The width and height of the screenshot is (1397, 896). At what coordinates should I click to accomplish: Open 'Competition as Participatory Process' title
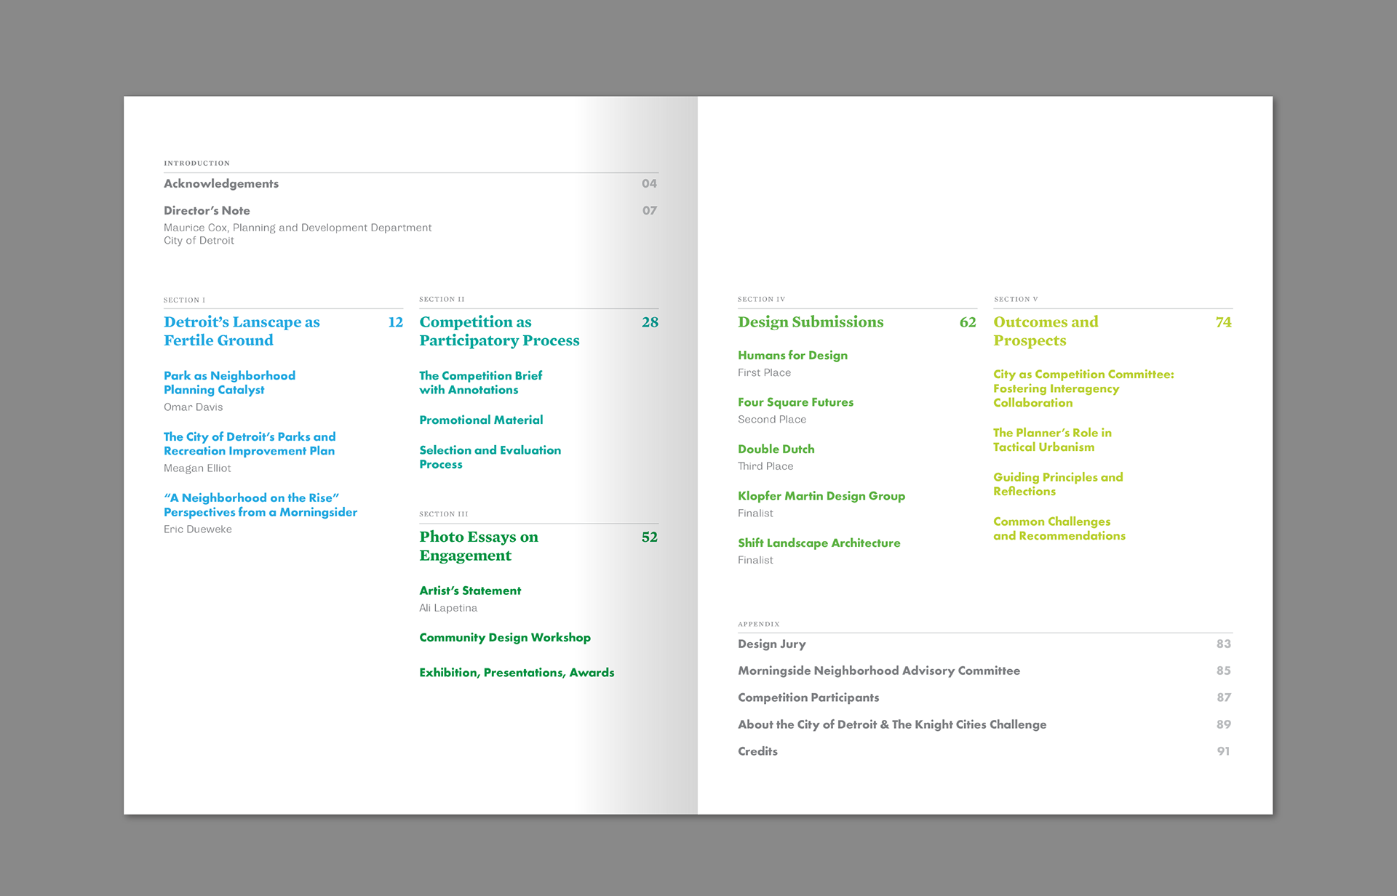tap(499, 331)
